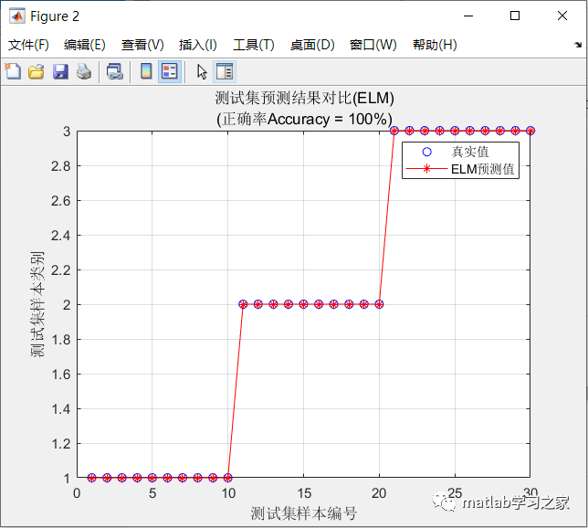Insert a colorbar with the toolbar icon
Image resolution: width=588 pixels, height=528 pixels.
tap(146, 71)
